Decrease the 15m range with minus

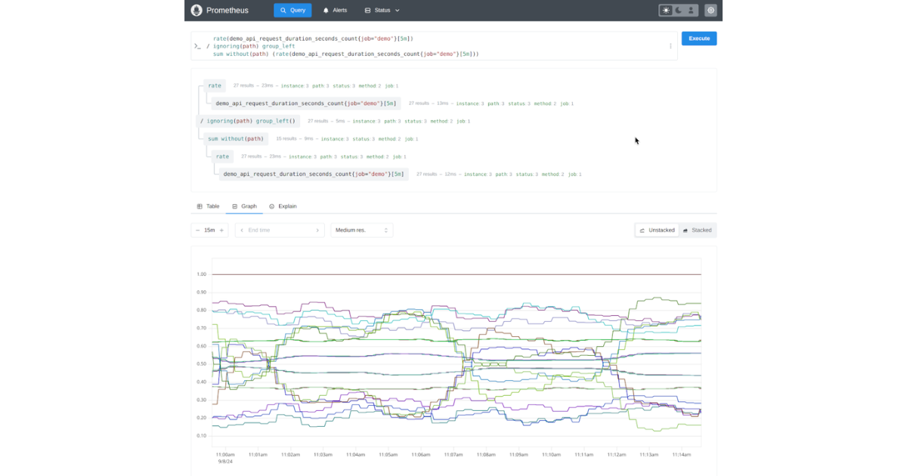[x=198, y=230]
